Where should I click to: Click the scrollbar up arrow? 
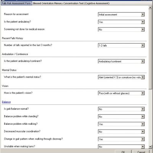[150, 8]
